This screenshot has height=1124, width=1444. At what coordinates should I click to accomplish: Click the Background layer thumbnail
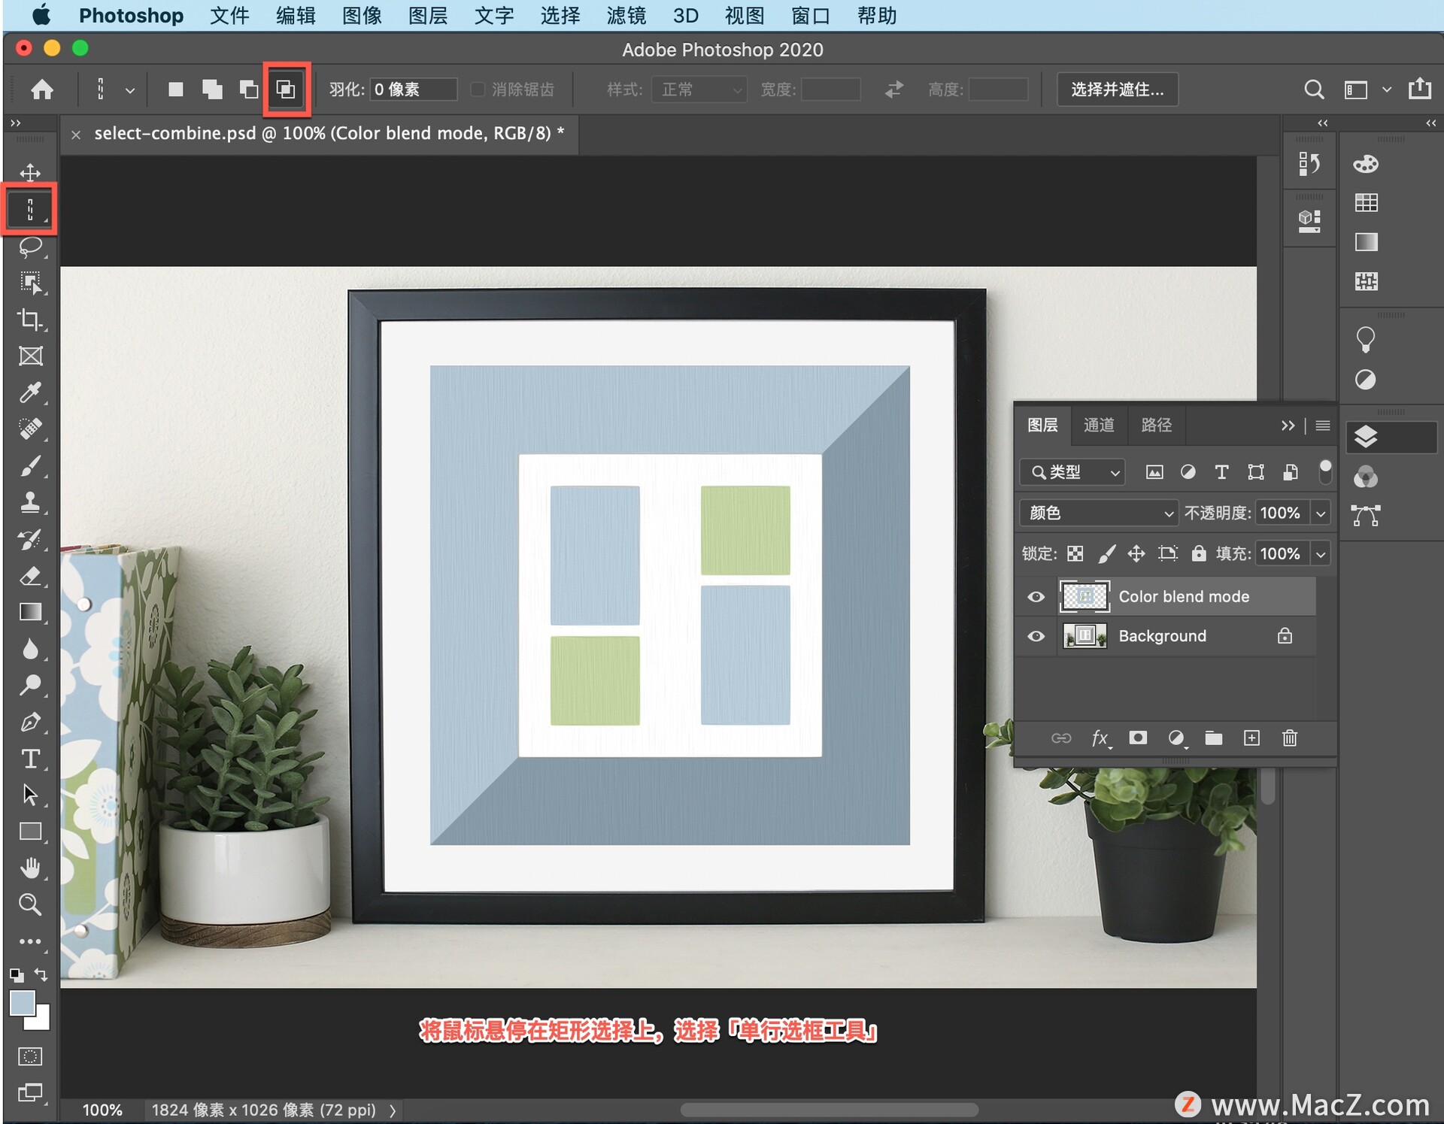click(x=1085, y=636)
